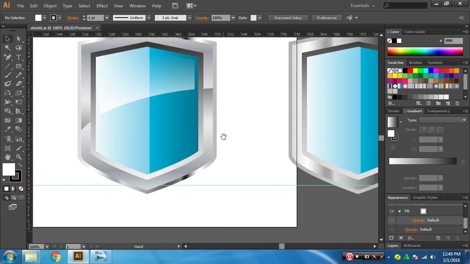The height and width of the screenshot is (264, 470).
Task: Select the Slice tool
Action: (x=19, y=148)
